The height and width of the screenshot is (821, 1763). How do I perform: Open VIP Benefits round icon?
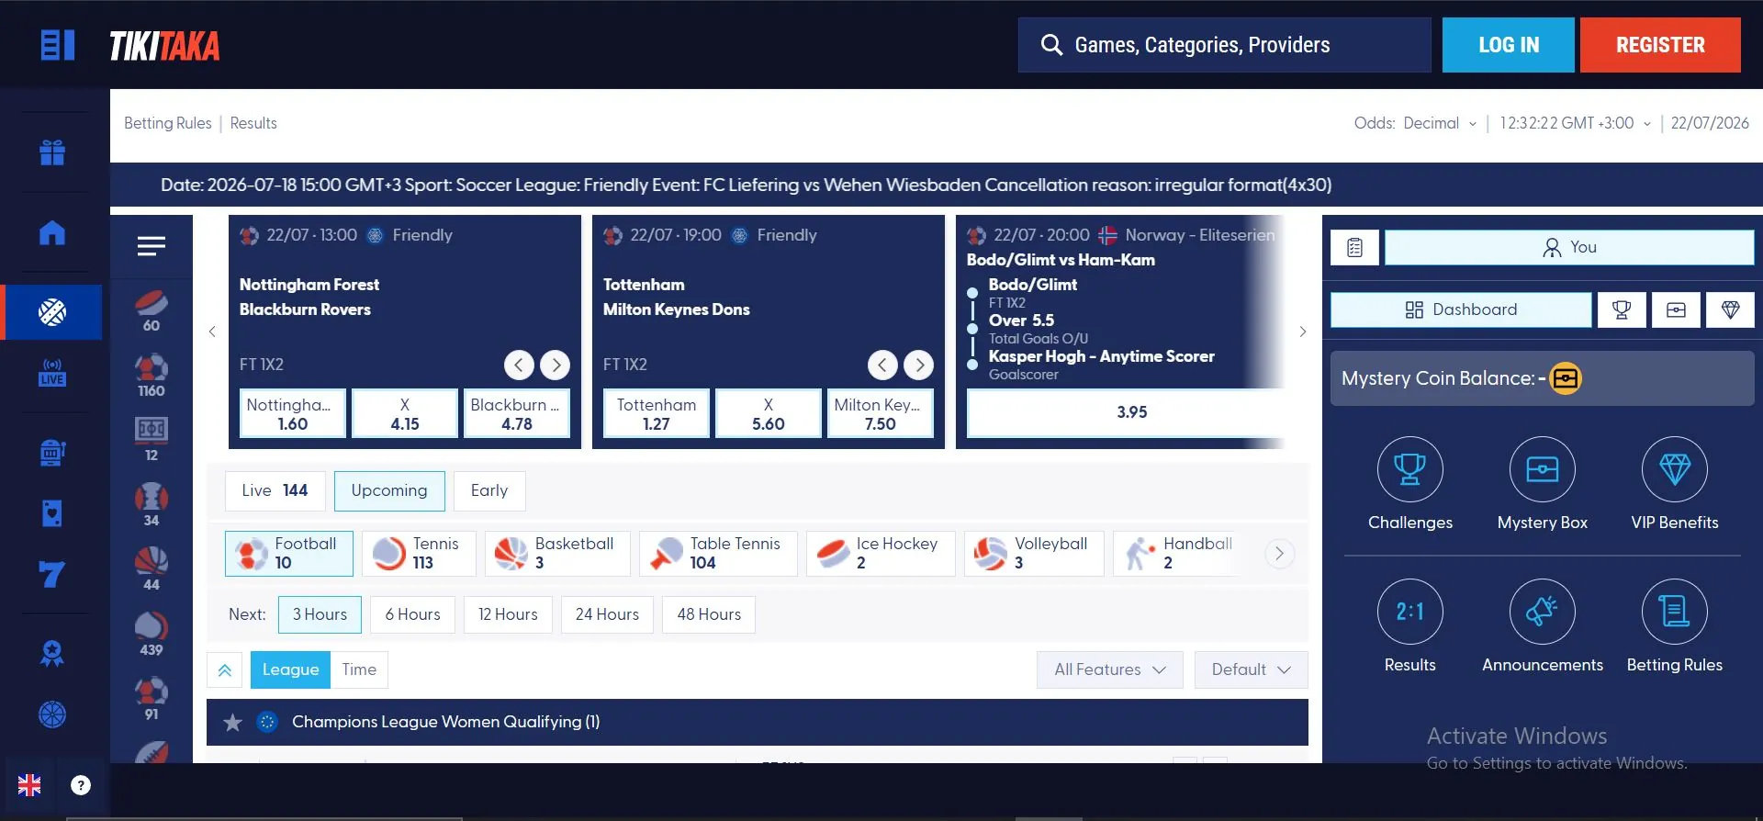[x=1675, y=469]
